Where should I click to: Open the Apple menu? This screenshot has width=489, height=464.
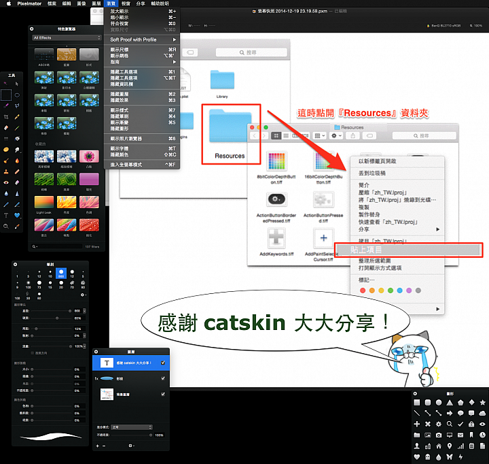[8, 3]
